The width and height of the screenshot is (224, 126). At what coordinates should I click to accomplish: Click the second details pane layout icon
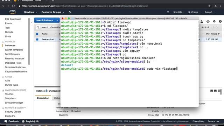(x=215, y=91)
